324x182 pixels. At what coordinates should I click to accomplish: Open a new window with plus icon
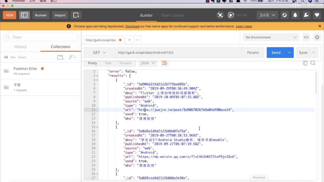(x=76, y=15)
